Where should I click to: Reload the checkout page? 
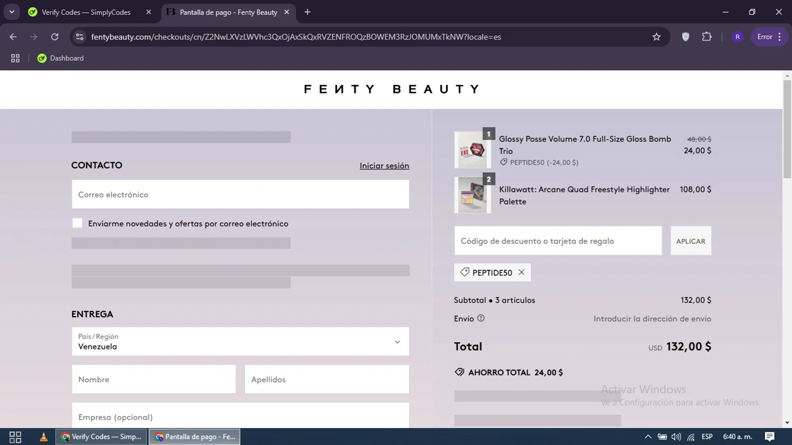click(x=55, y=37)
